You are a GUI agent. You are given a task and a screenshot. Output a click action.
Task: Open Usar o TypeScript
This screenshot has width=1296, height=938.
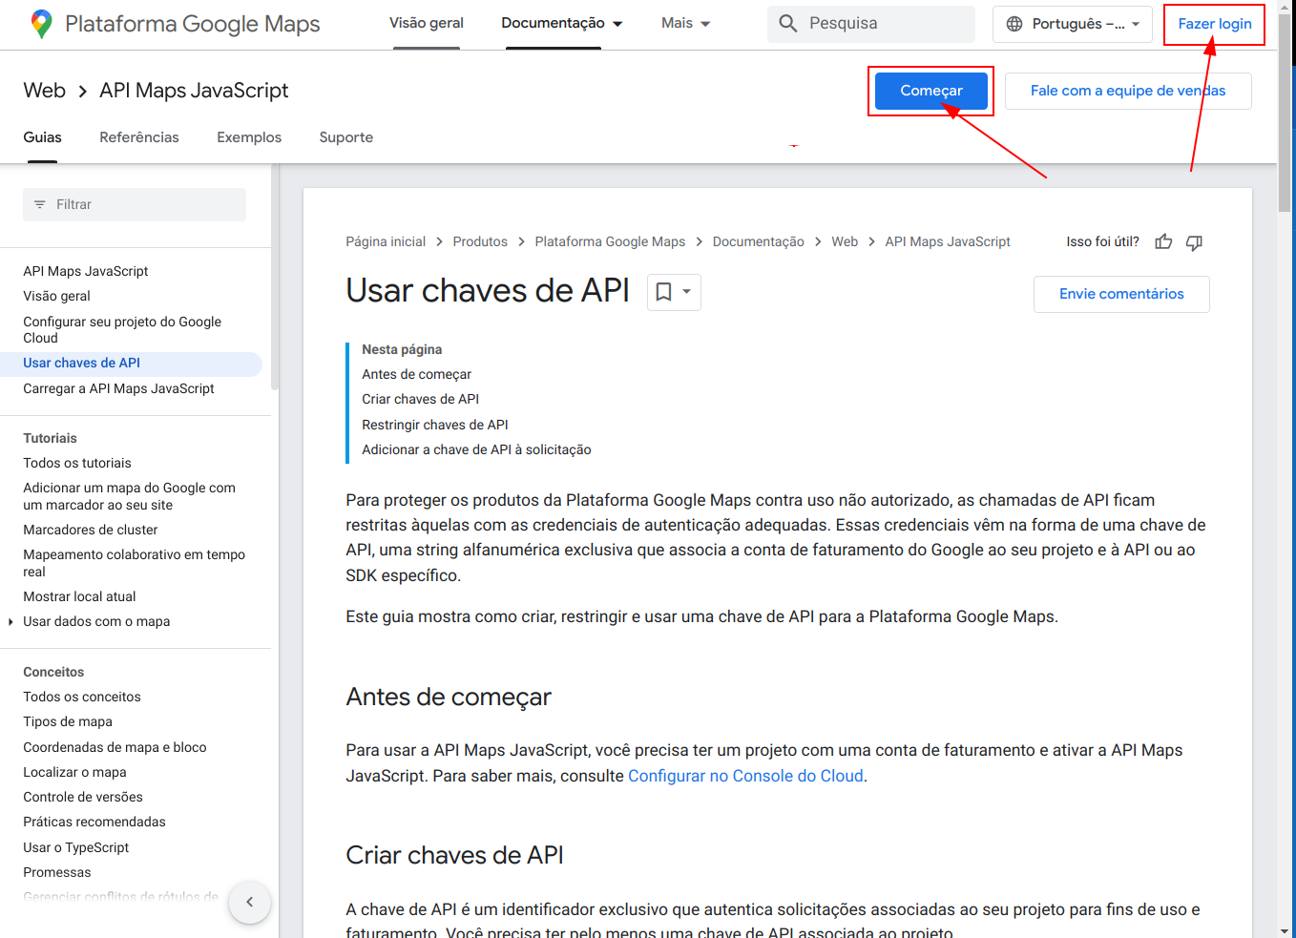(x=76, y=847)
